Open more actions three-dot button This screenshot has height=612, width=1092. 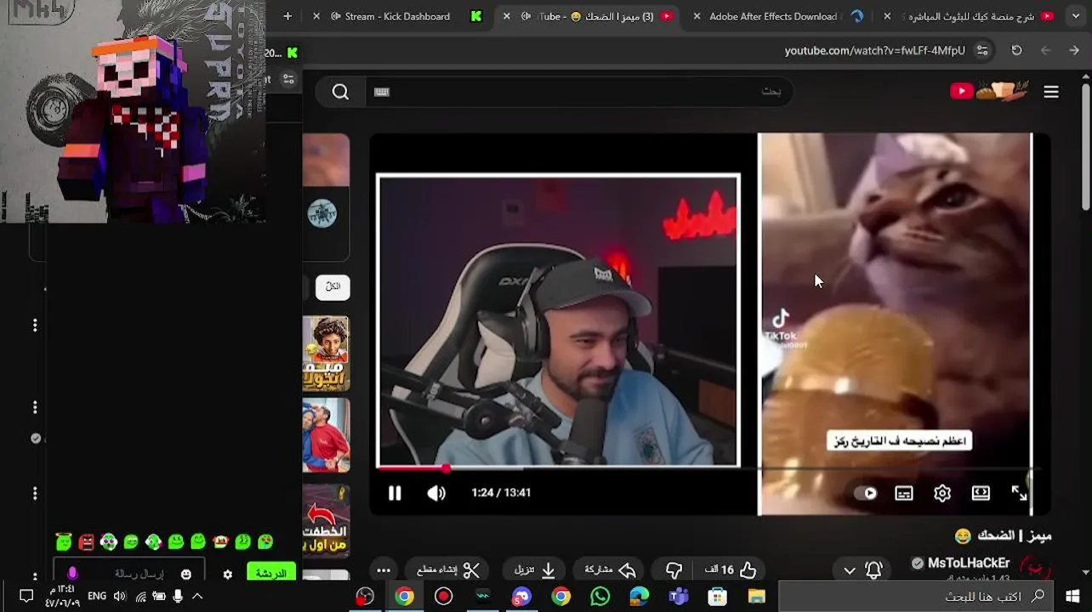click(384, 570)
